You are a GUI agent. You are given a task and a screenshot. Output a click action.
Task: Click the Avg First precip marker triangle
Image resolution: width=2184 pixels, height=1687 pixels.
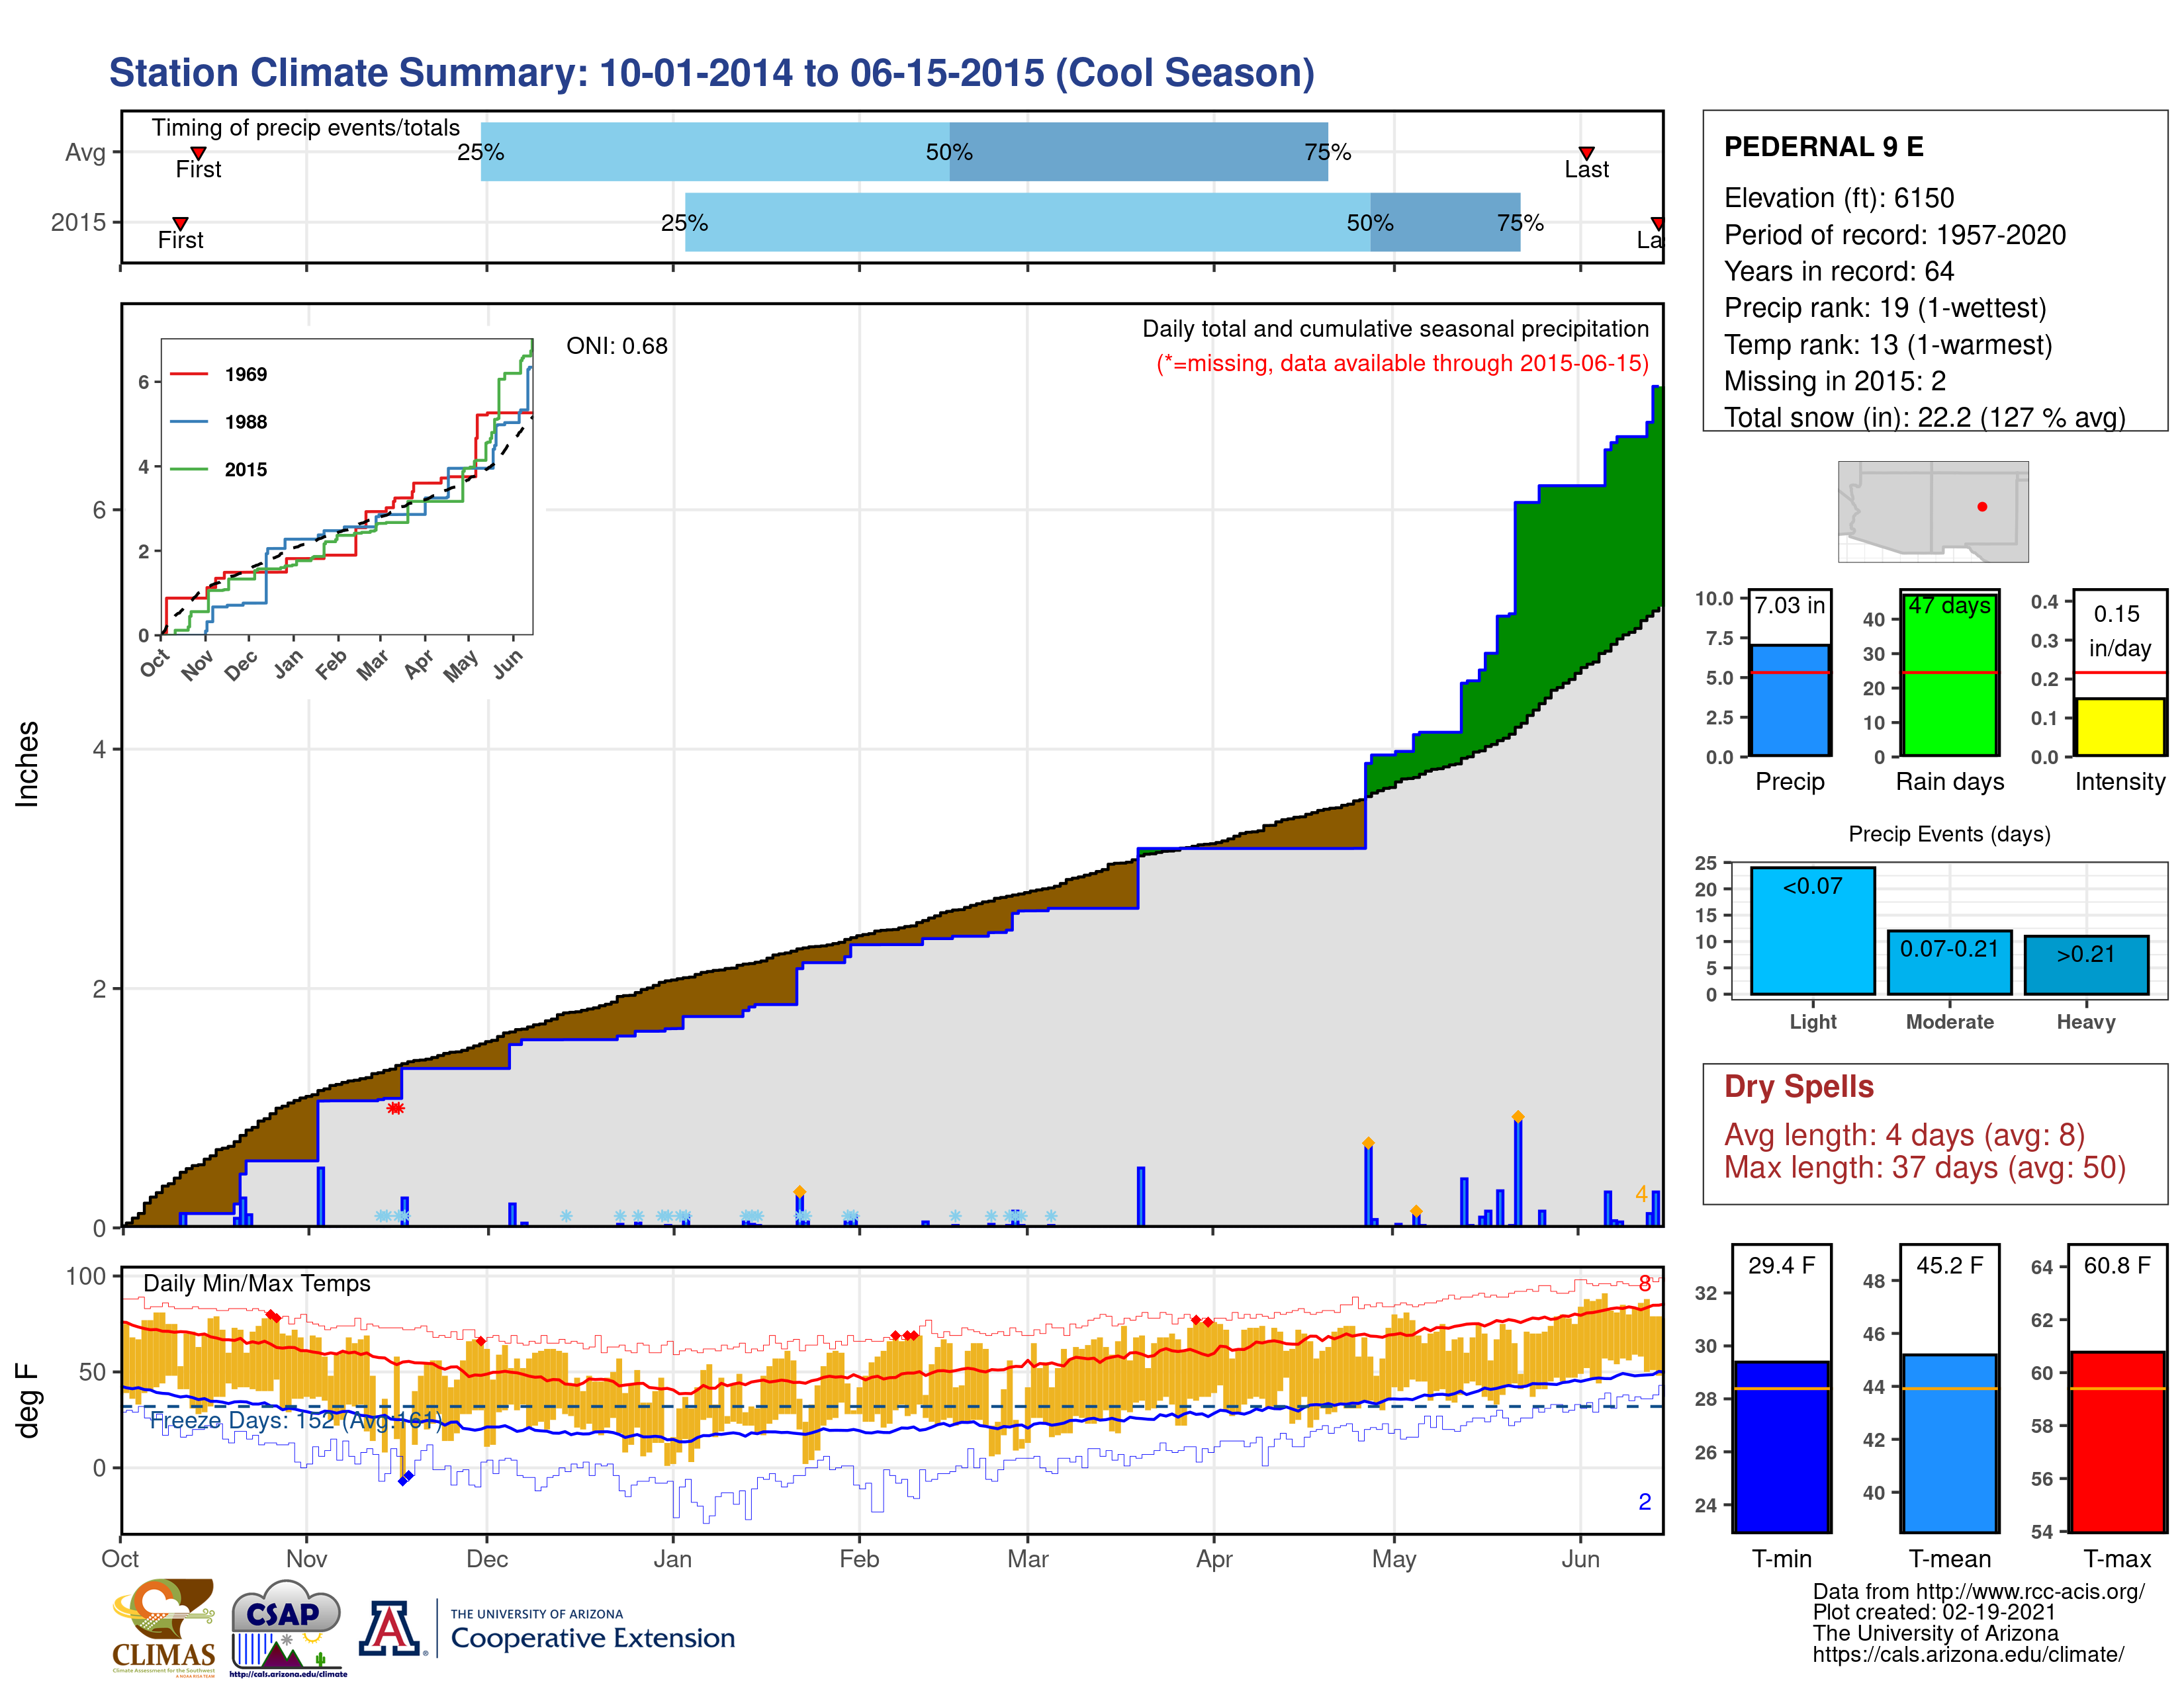[198, 153]
